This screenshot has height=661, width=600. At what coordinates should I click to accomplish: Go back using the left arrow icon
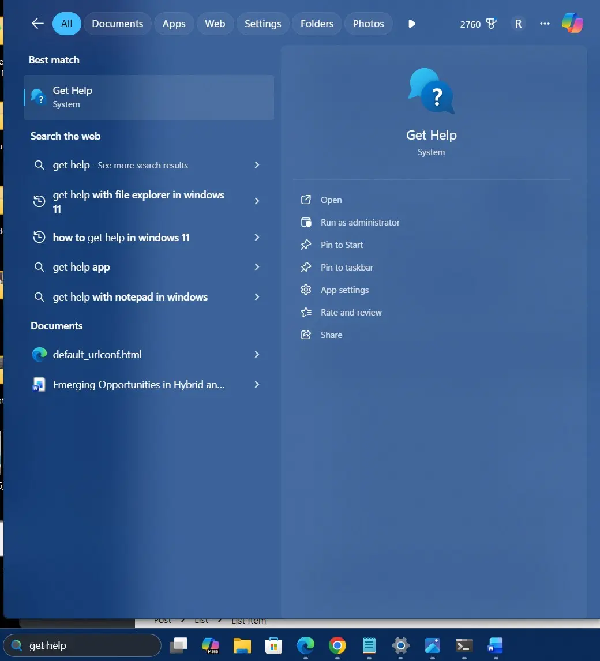point(37,24)
